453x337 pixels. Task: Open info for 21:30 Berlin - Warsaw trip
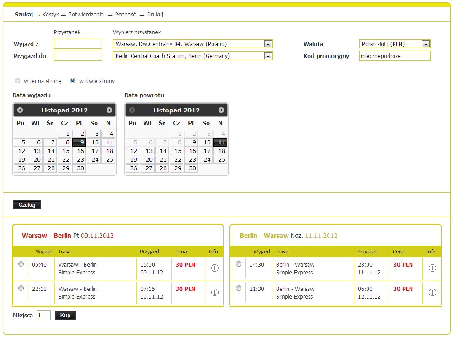pyautogui.click(x=432, y=292)
